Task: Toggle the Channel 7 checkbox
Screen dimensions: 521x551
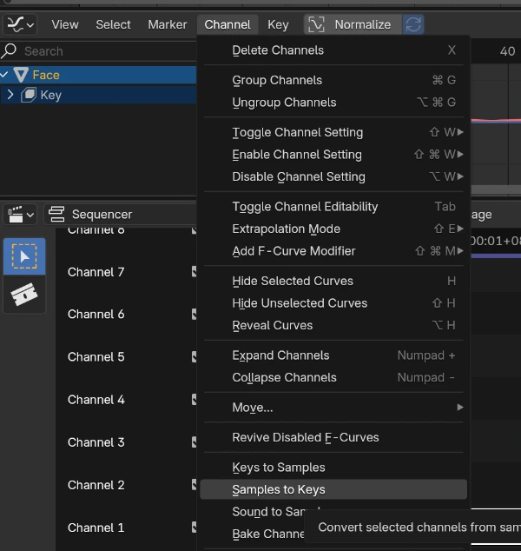Action: (195, 272)
